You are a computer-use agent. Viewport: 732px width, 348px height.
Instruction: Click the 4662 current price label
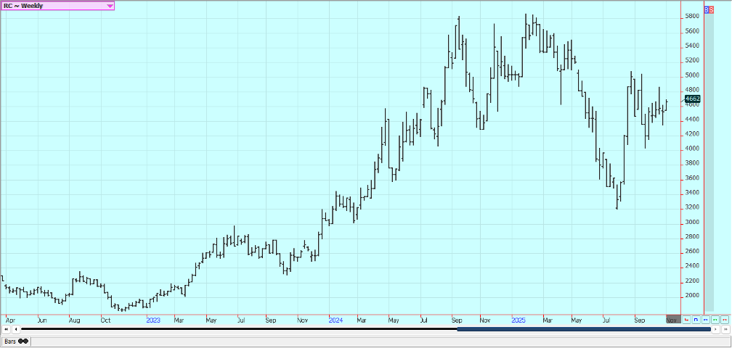[x=692, y=99]
